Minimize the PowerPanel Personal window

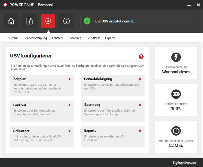[x=189, y=6]
